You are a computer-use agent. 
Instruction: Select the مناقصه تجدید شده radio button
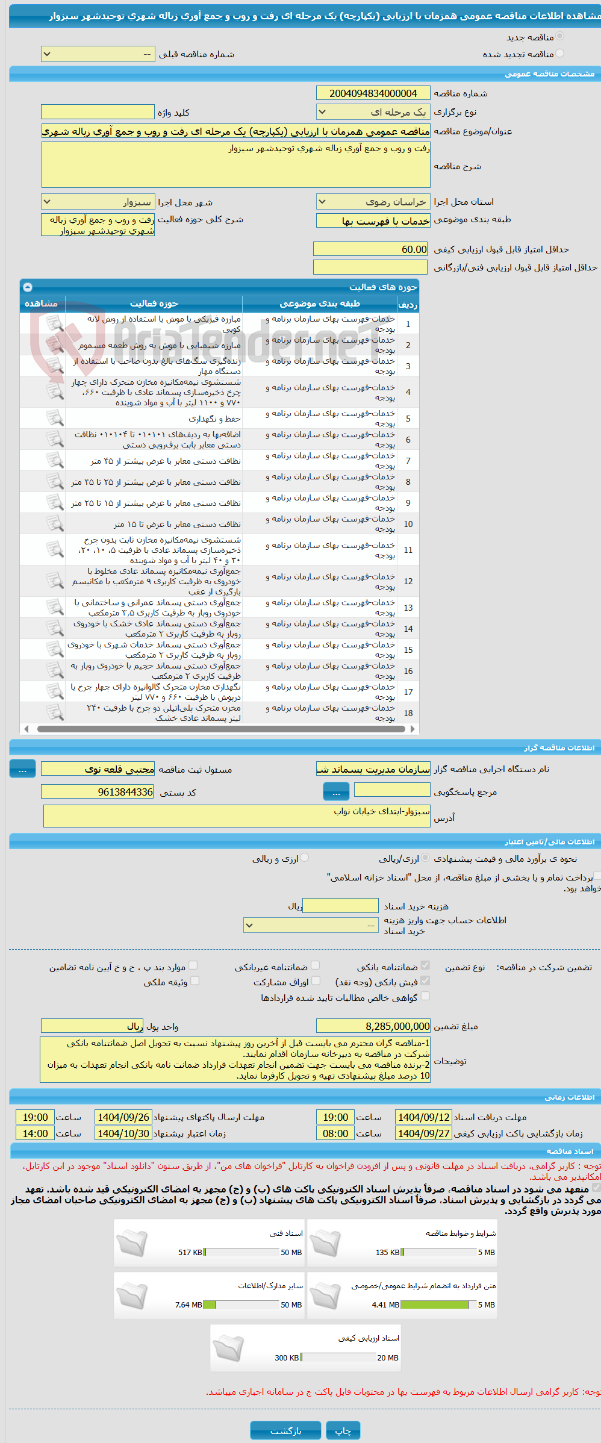[560, 53]
